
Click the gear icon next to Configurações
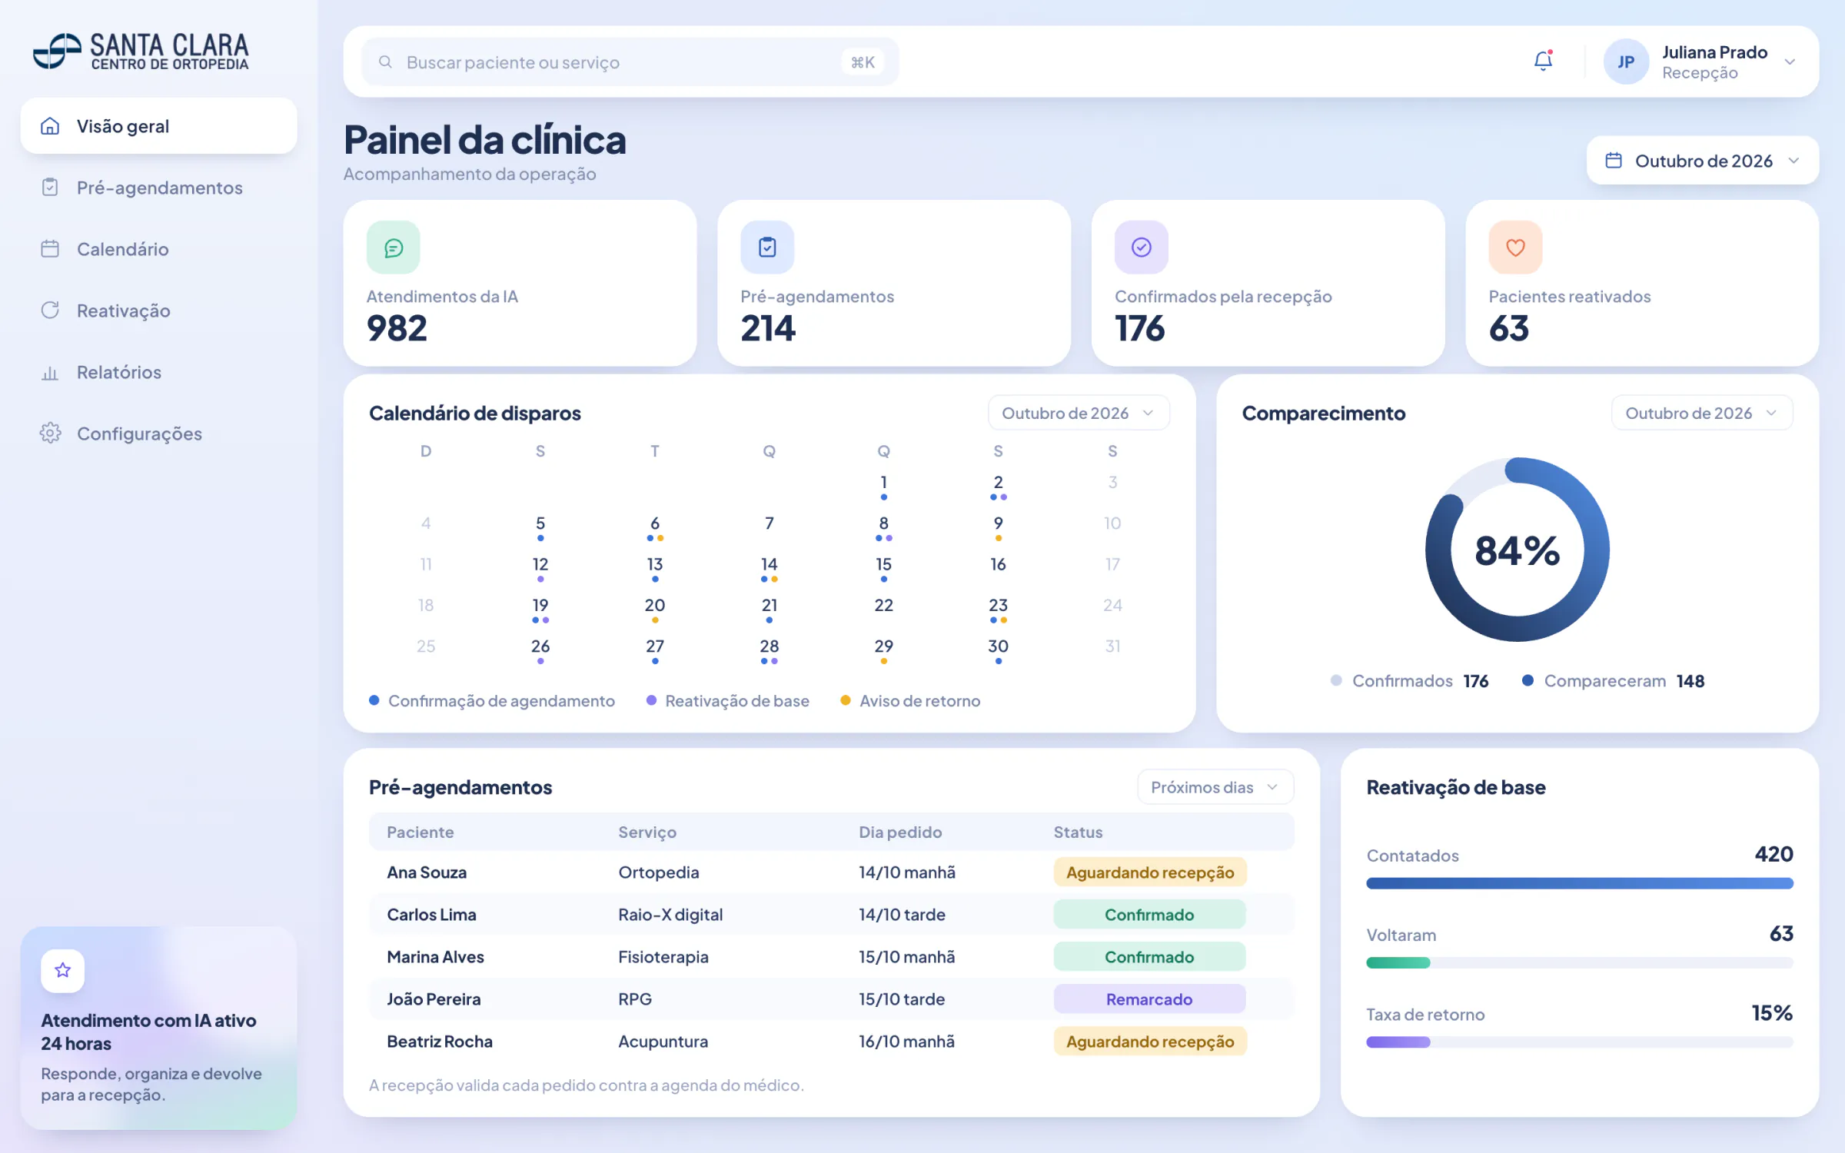(x=50, y=433)
